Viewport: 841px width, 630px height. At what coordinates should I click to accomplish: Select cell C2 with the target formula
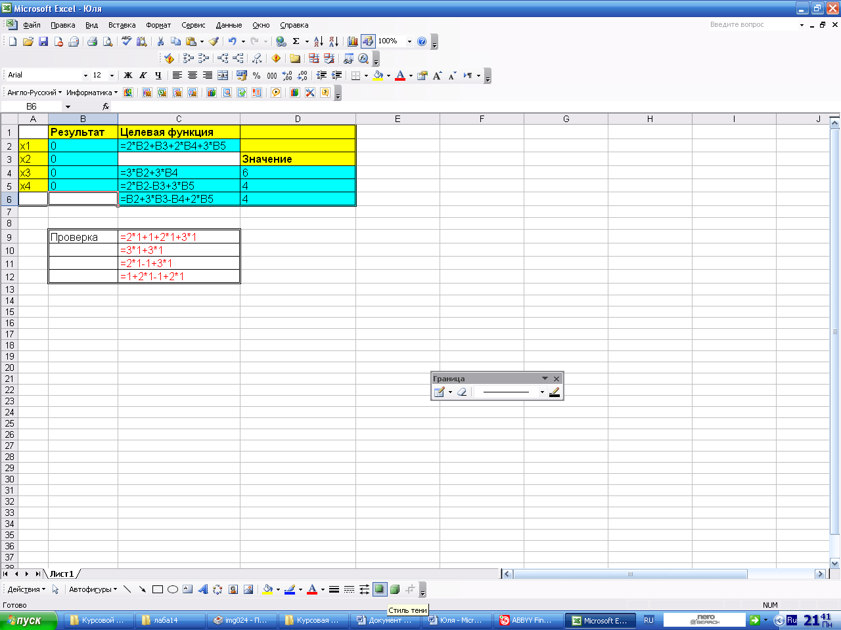pos(179,146)
